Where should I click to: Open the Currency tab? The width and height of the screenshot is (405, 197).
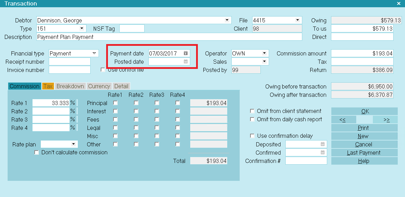coord(99,86)
